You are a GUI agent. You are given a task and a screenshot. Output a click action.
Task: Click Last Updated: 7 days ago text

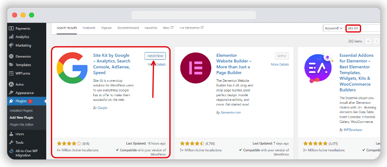coord(270,143)
